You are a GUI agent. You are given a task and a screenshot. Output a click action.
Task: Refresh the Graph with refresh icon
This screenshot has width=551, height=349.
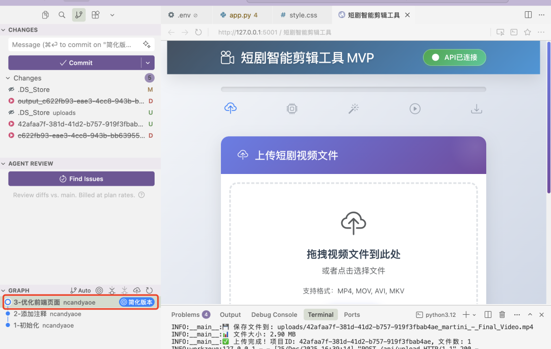tap(149, 290)
